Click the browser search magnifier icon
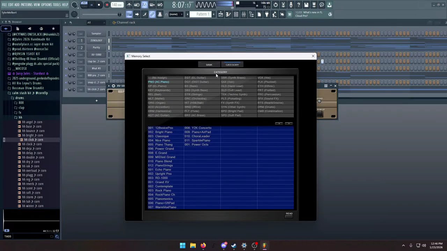 tap(57, 237)
